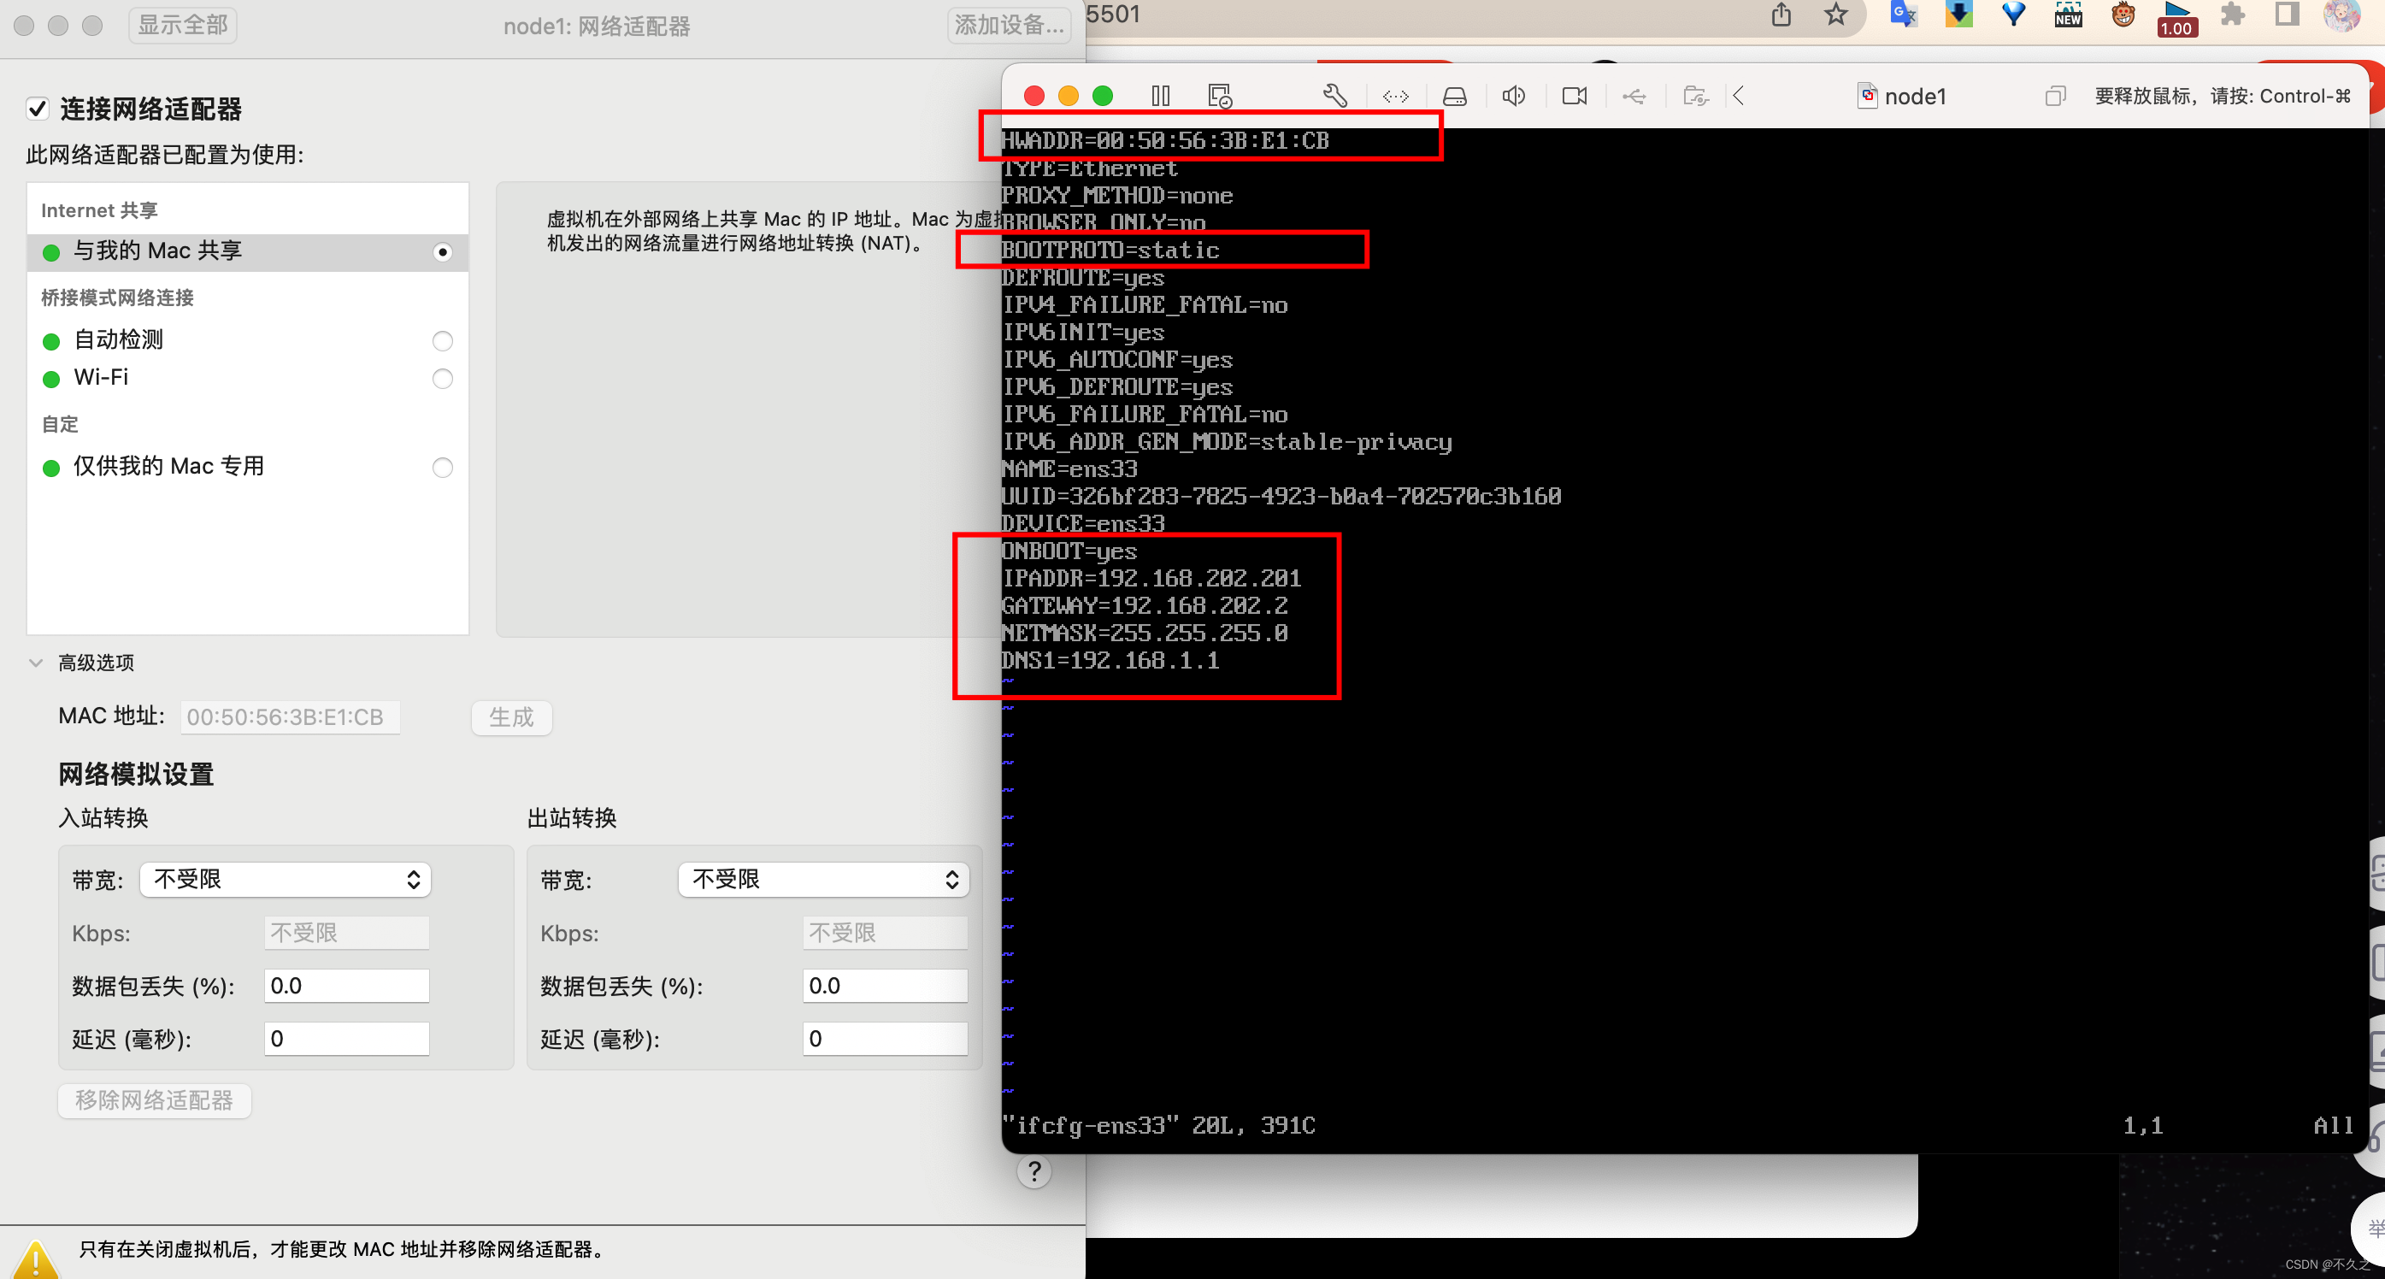Click the DEFROUTE=yes line

coord(1083,278)
